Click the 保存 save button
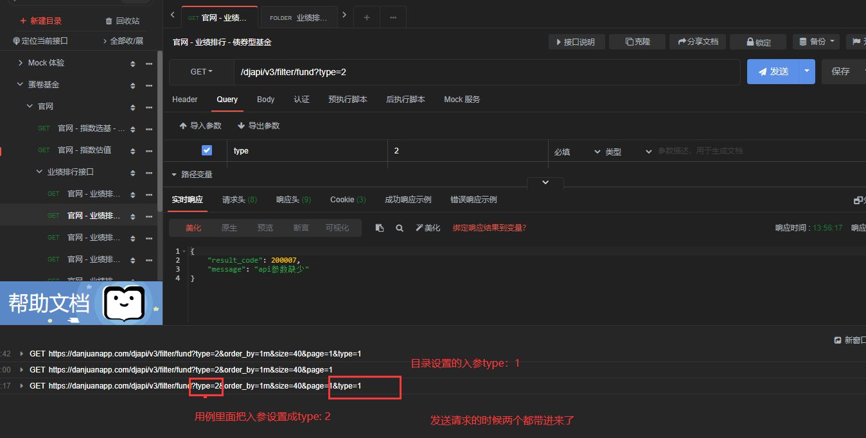The image size is (866, 438). pos(840,72)
